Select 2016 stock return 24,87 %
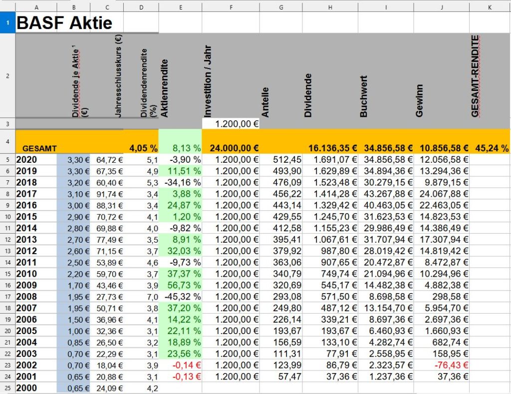The image size is (511, 394). pyautogui.click(x=180, y=205)
